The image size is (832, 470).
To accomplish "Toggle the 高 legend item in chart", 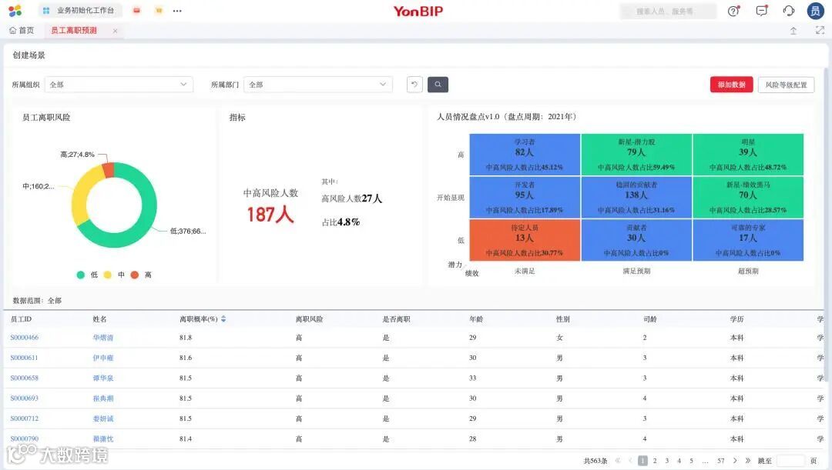I will 141,275.
